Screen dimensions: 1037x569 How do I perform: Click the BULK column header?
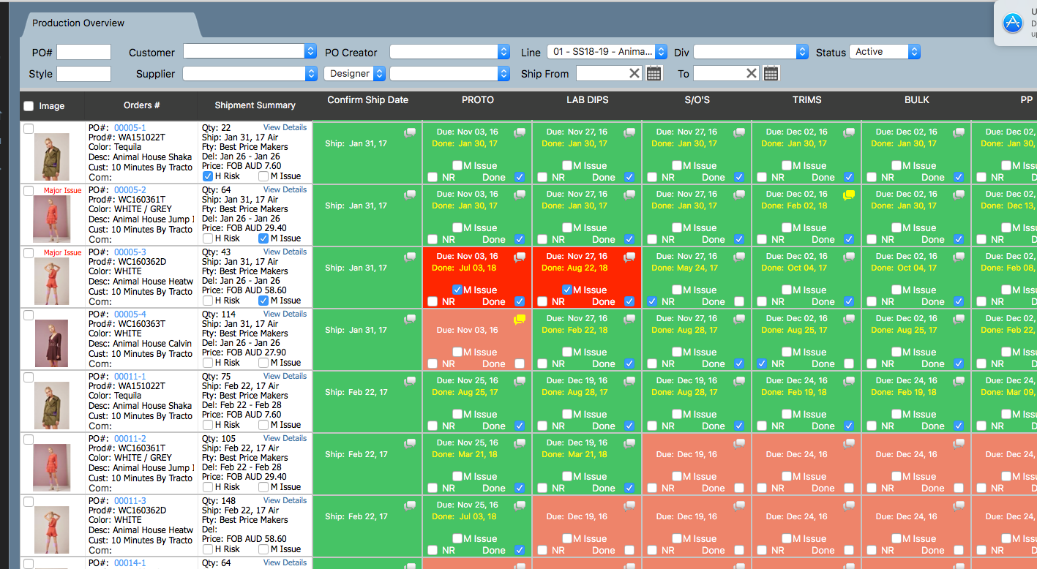pyautogui.click(x=917, y=99)
